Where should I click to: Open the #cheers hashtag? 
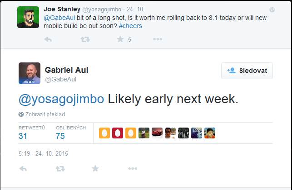tap(130, 26)
